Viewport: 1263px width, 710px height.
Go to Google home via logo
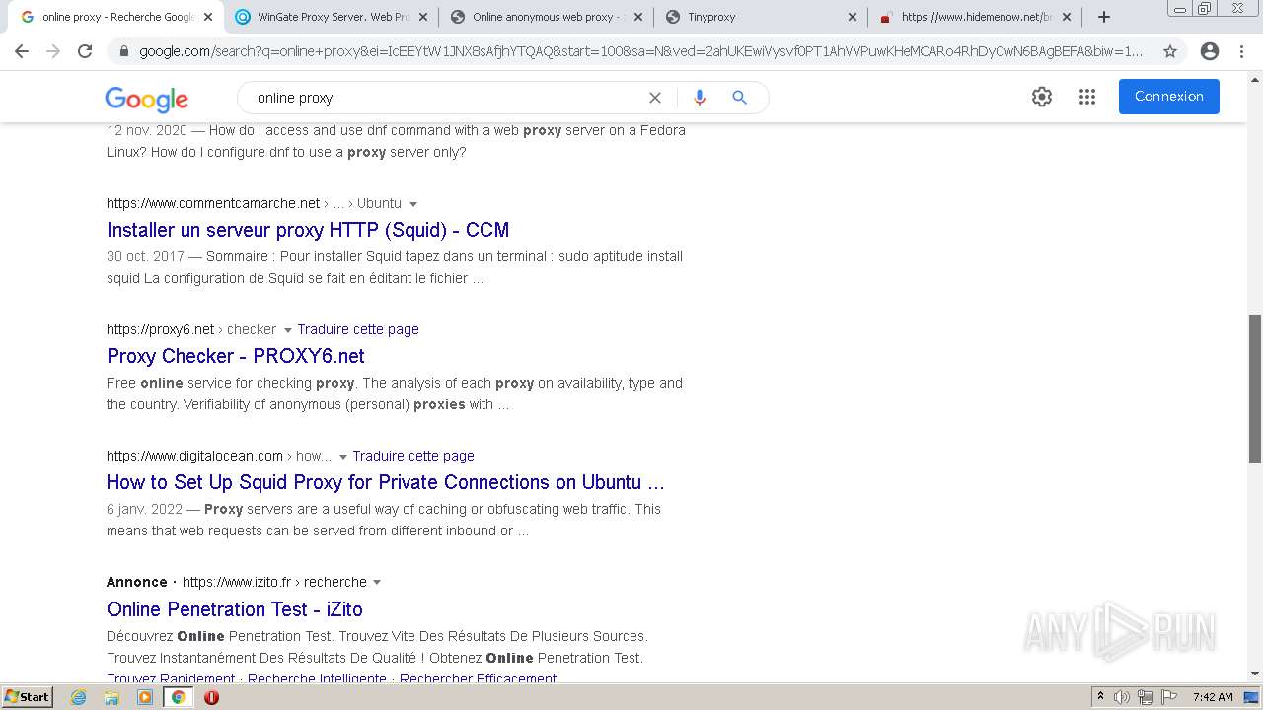click(x=146, y=99)
